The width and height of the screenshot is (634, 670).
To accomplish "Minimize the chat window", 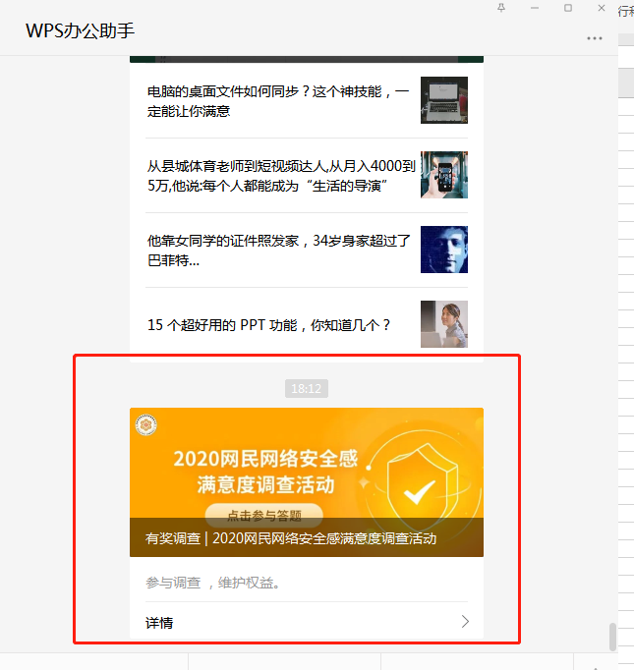I will pyautogui.click(x=535, y=8).
